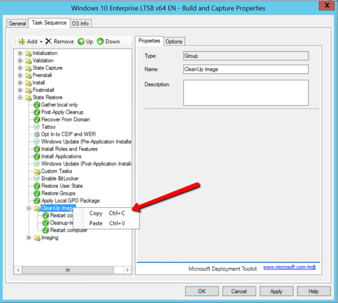338x303 pixels.
Task: Click the green Up arrow icon
Action: coord(81,41)
